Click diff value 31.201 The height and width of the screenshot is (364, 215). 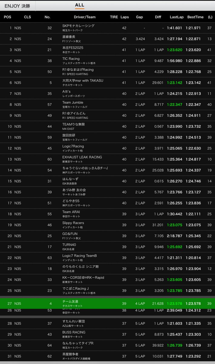[x=158, y=225]
